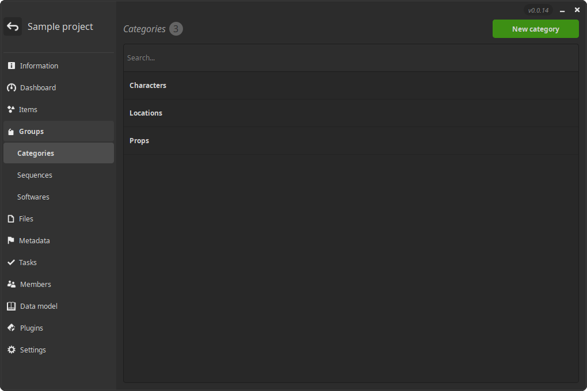Viewport: 587px width, 391px height.
Task: Click the Dashboard gauge icon
Action: point(11,88)
